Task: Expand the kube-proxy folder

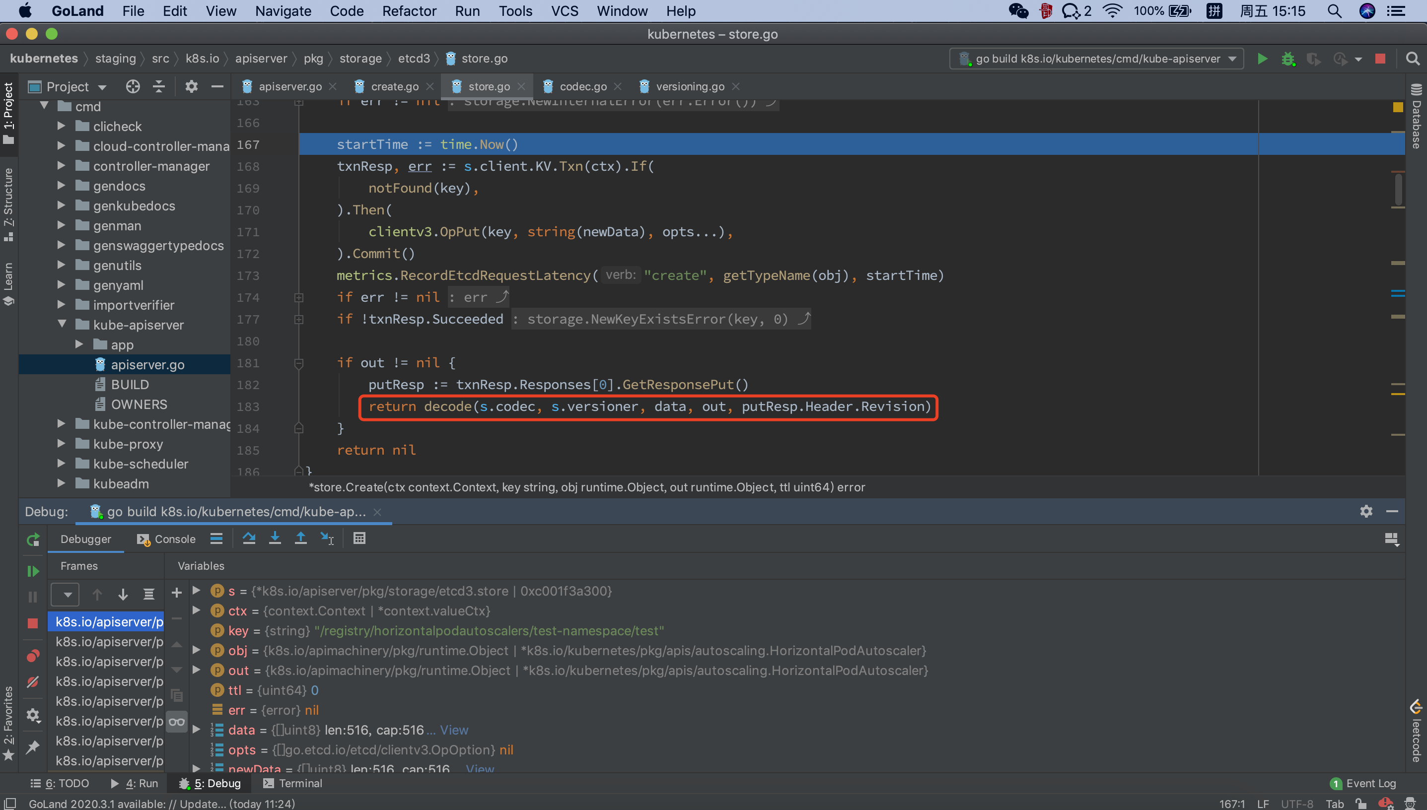Action: click(61, 444)
